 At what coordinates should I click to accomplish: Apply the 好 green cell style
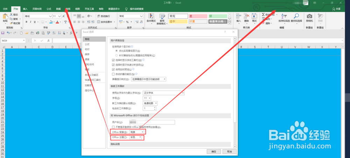[x=218, y=16]
